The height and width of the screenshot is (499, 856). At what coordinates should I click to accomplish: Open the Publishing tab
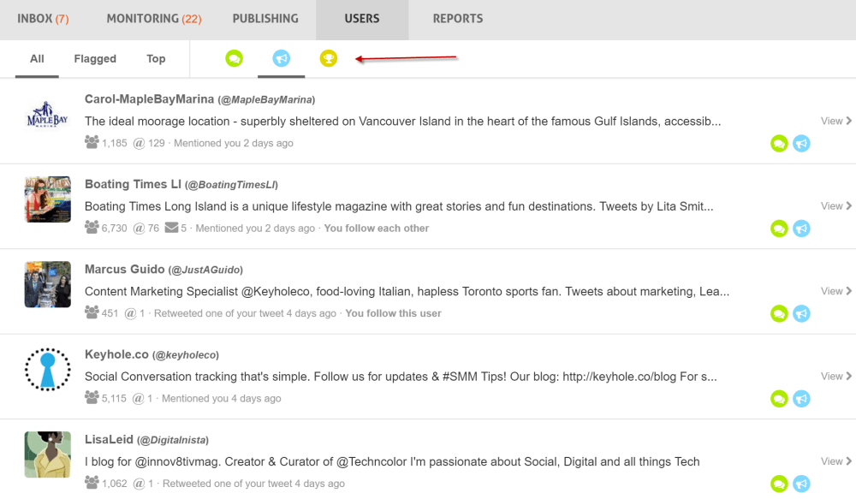click(x=265, y=19)
